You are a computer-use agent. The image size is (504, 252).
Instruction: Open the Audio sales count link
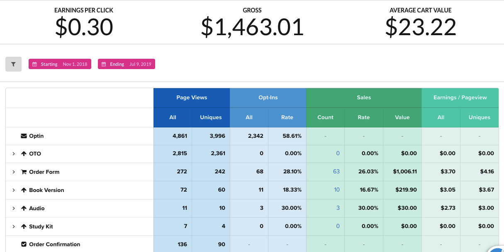pyautogui.click(x=338, y=208)
